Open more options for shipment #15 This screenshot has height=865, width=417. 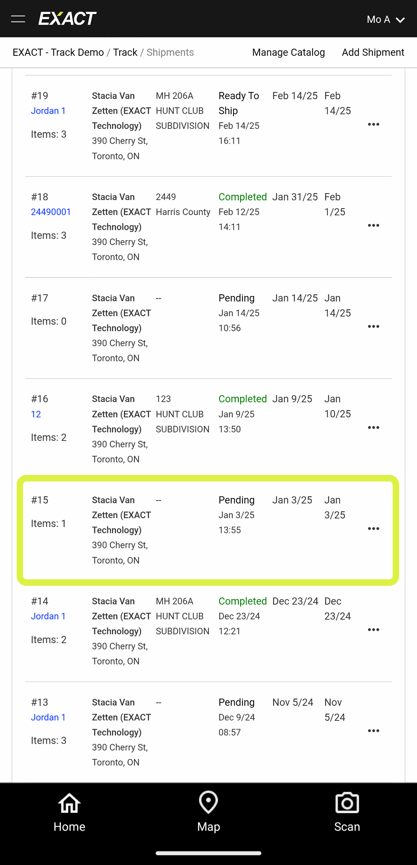click(373, 528)
